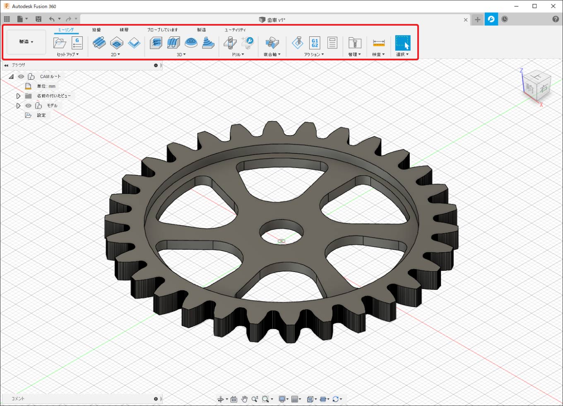
Task: Switch to the ユーティリティ tab
Action: 235,30
